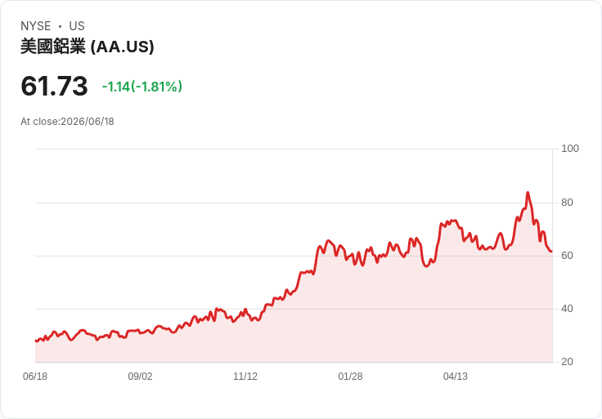This screenshot has height=419, width=602.
Task: Click the 40 label on price axis
Action: [567, 309]
